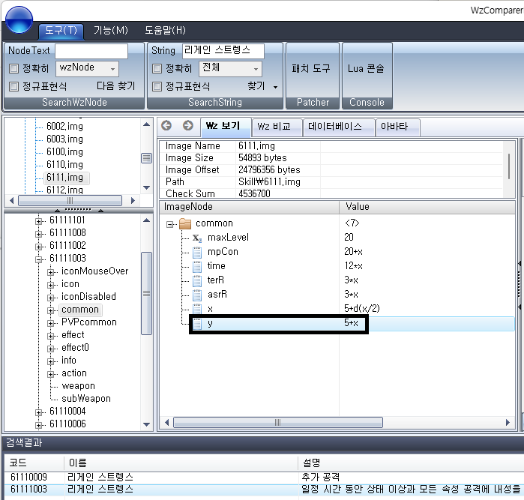Image resolution: width=524 pixels, height=500 pixels.
Task: Click the node tree vertical scrollbar thumb
Action: tap(146, 293)
